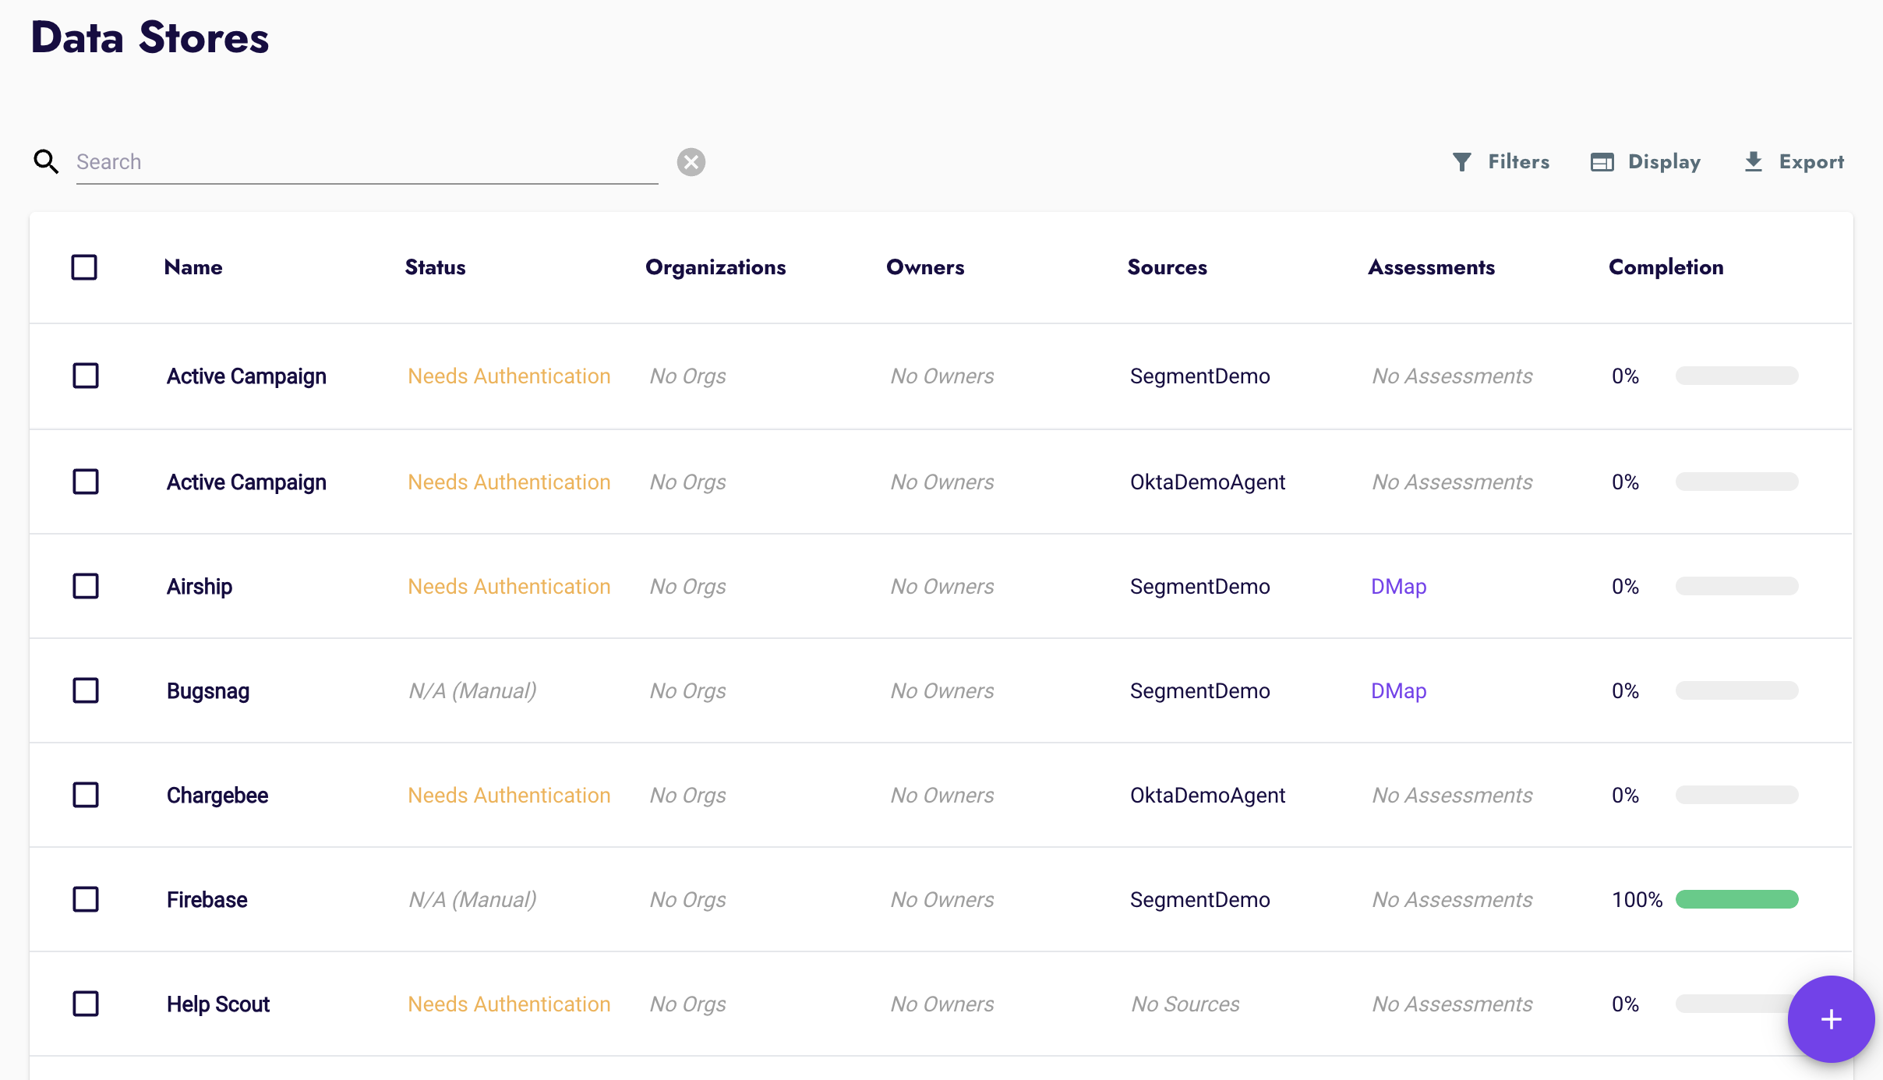Viewport: 1883px width, 1080px height.
Task: Click the SegmentDemo source in the Firebase row
Action: coord(1199,899)
